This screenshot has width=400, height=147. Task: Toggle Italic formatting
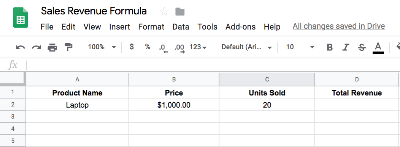click(346, 47)
